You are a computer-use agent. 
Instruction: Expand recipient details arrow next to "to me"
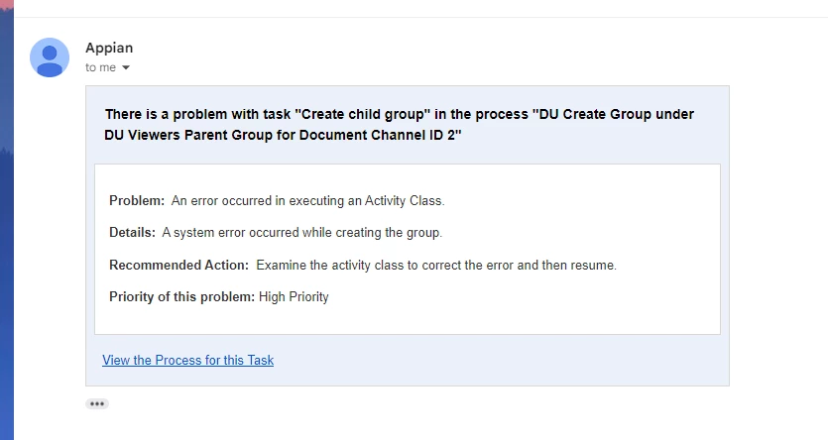[x=126, y=67]
